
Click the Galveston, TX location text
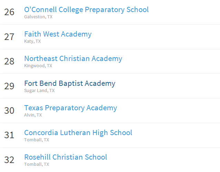point(38,17)
